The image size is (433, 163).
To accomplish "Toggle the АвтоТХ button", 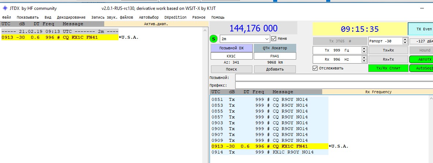I will coord(421,59).
